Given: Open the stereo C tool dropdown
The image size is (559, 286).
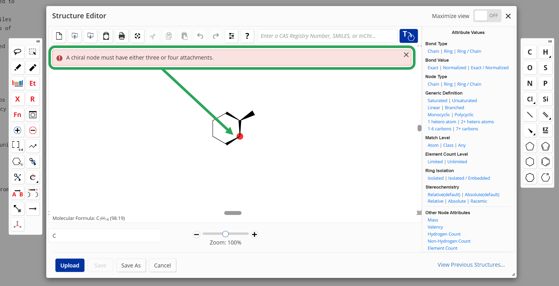Looking at the screenshot, I should pos(37,182).
